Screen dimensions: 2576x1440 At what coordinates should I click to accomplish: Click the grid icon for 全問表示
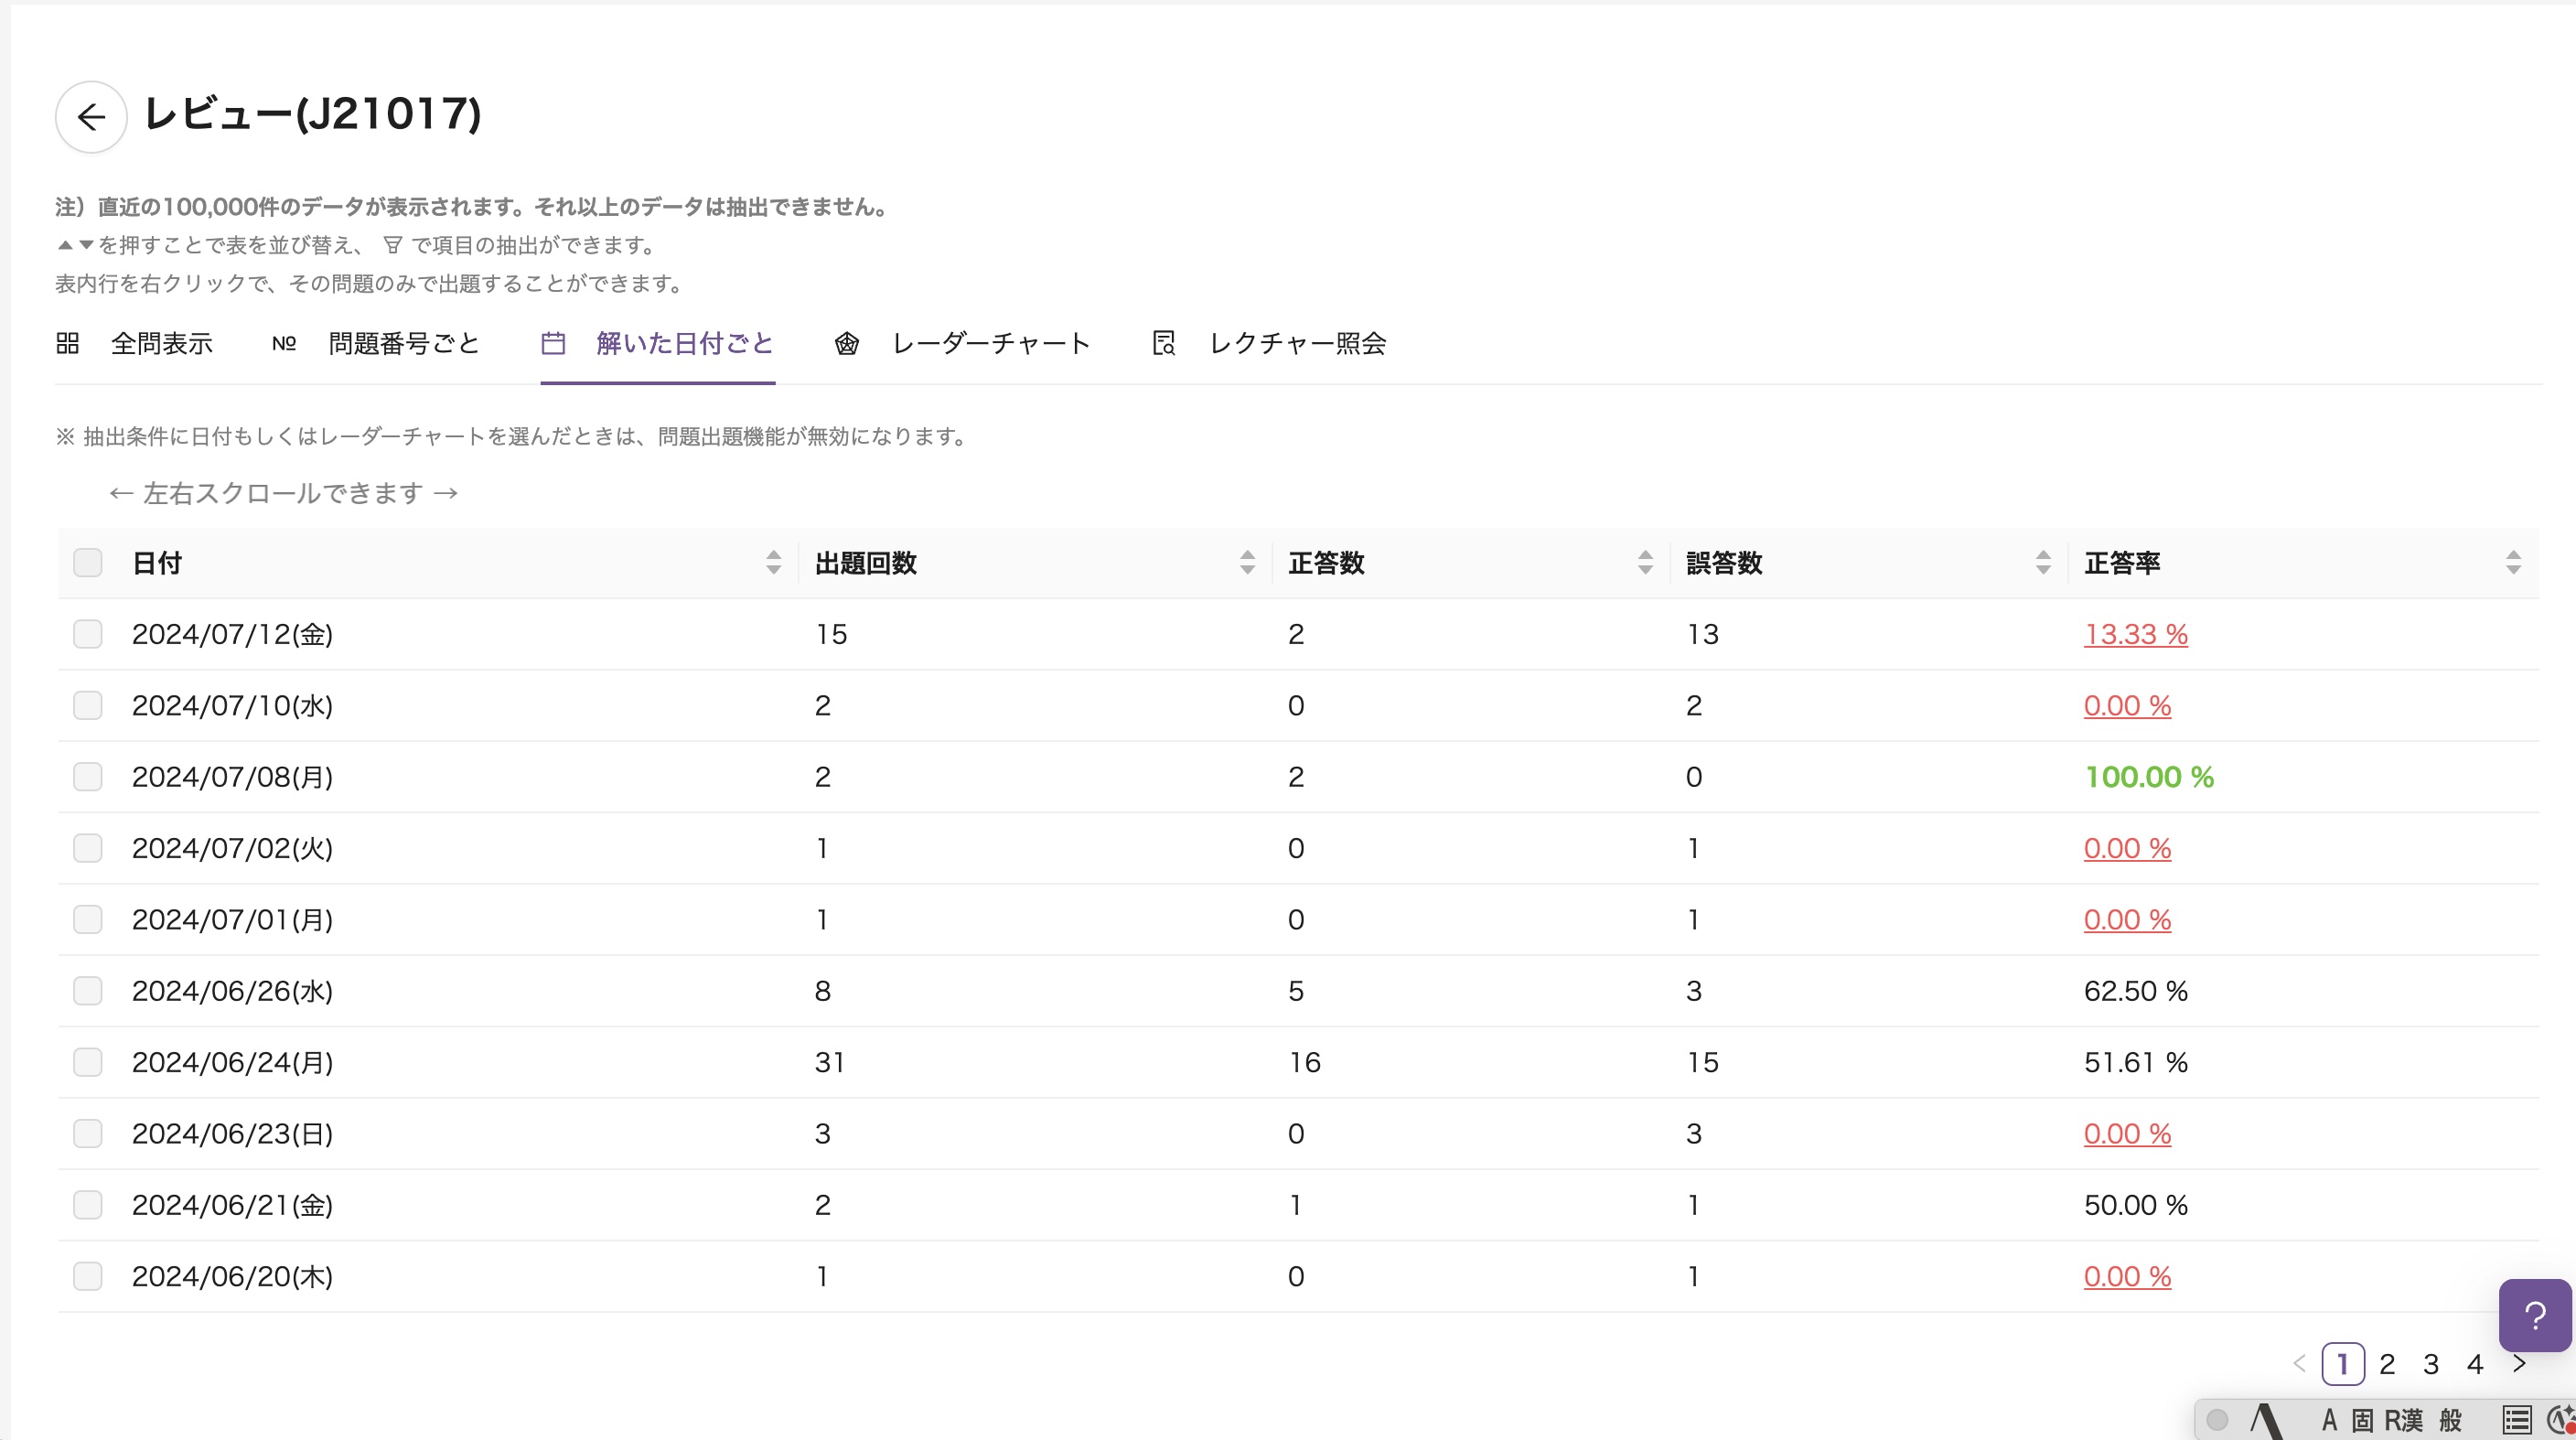[67, 343]
